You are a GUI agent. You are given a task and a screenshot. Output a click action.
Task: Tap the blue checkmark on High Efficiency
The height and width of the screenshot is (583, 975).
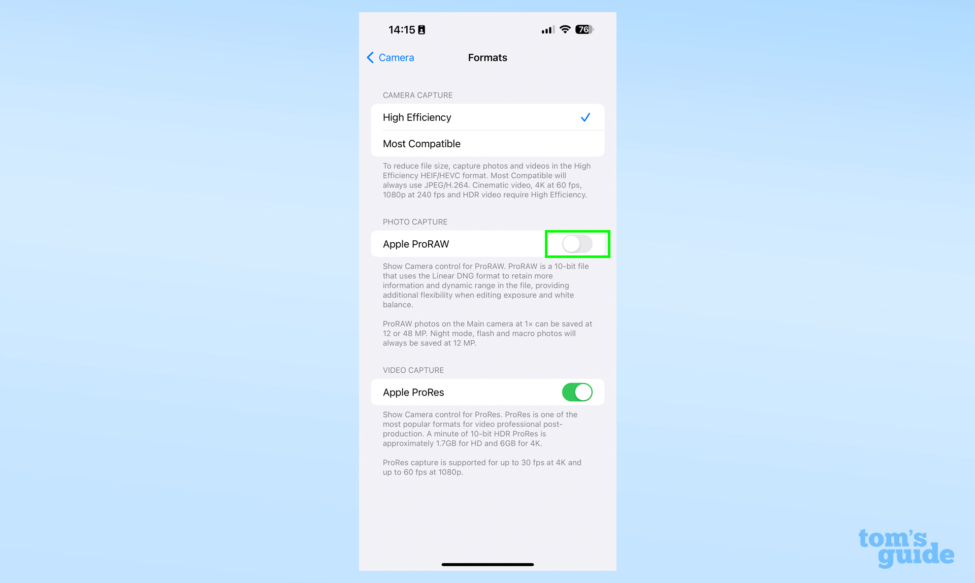585,116
